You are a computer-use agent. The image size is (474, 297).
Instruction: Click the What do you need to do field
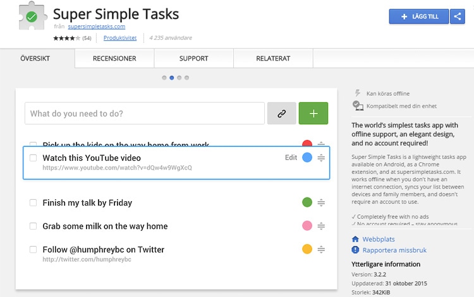144,114
